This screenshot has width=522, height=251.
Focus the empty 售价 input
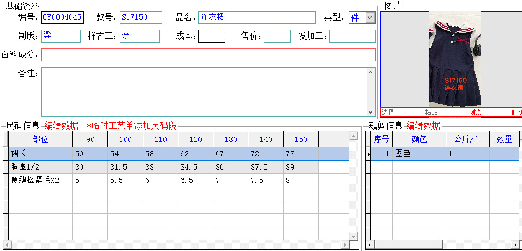point(277,36)
